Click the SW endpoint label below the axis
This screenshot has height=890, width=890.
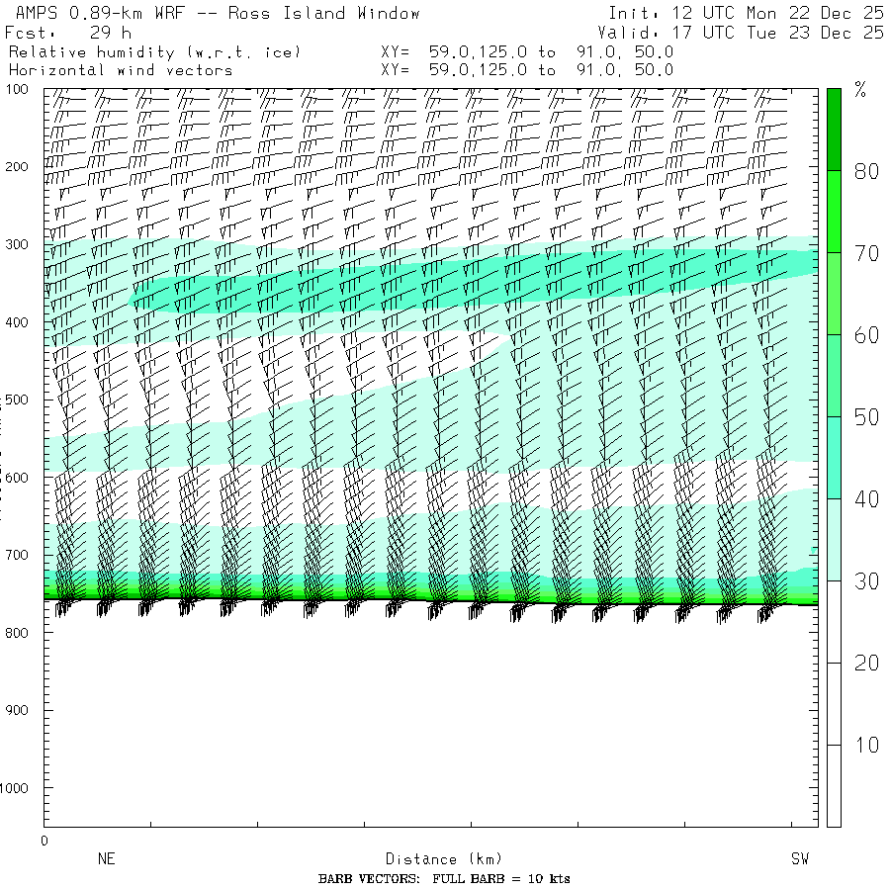800,859
